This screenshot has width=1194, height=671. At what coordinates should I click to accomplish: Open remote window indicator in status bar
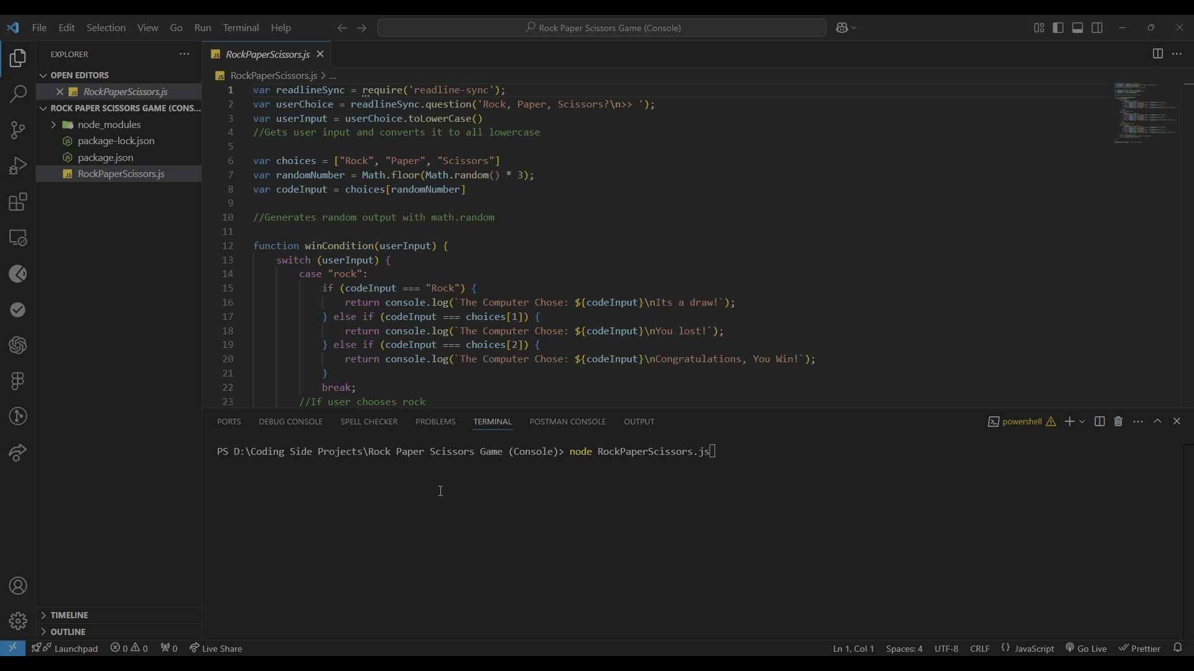12,648
